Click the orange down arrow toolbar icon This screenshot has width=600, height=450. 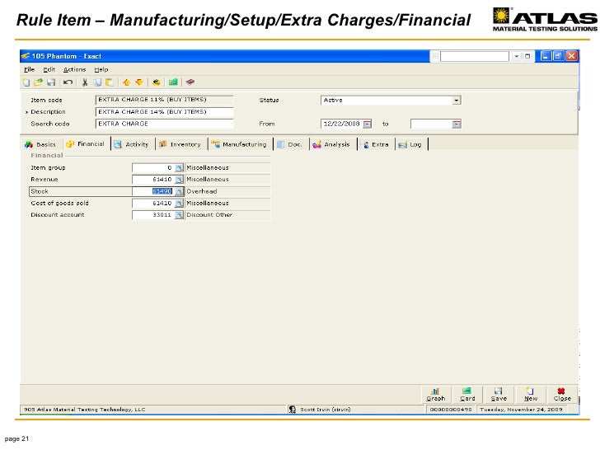point(139,82)
